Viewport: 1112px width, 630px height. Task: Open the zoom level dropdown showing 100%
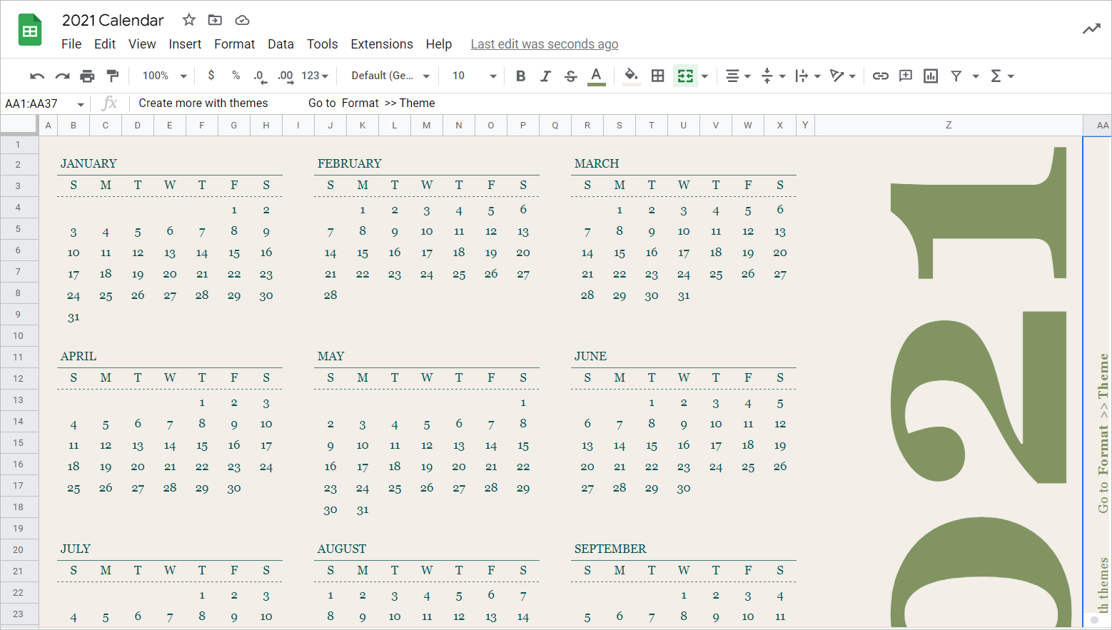point(163,75)
